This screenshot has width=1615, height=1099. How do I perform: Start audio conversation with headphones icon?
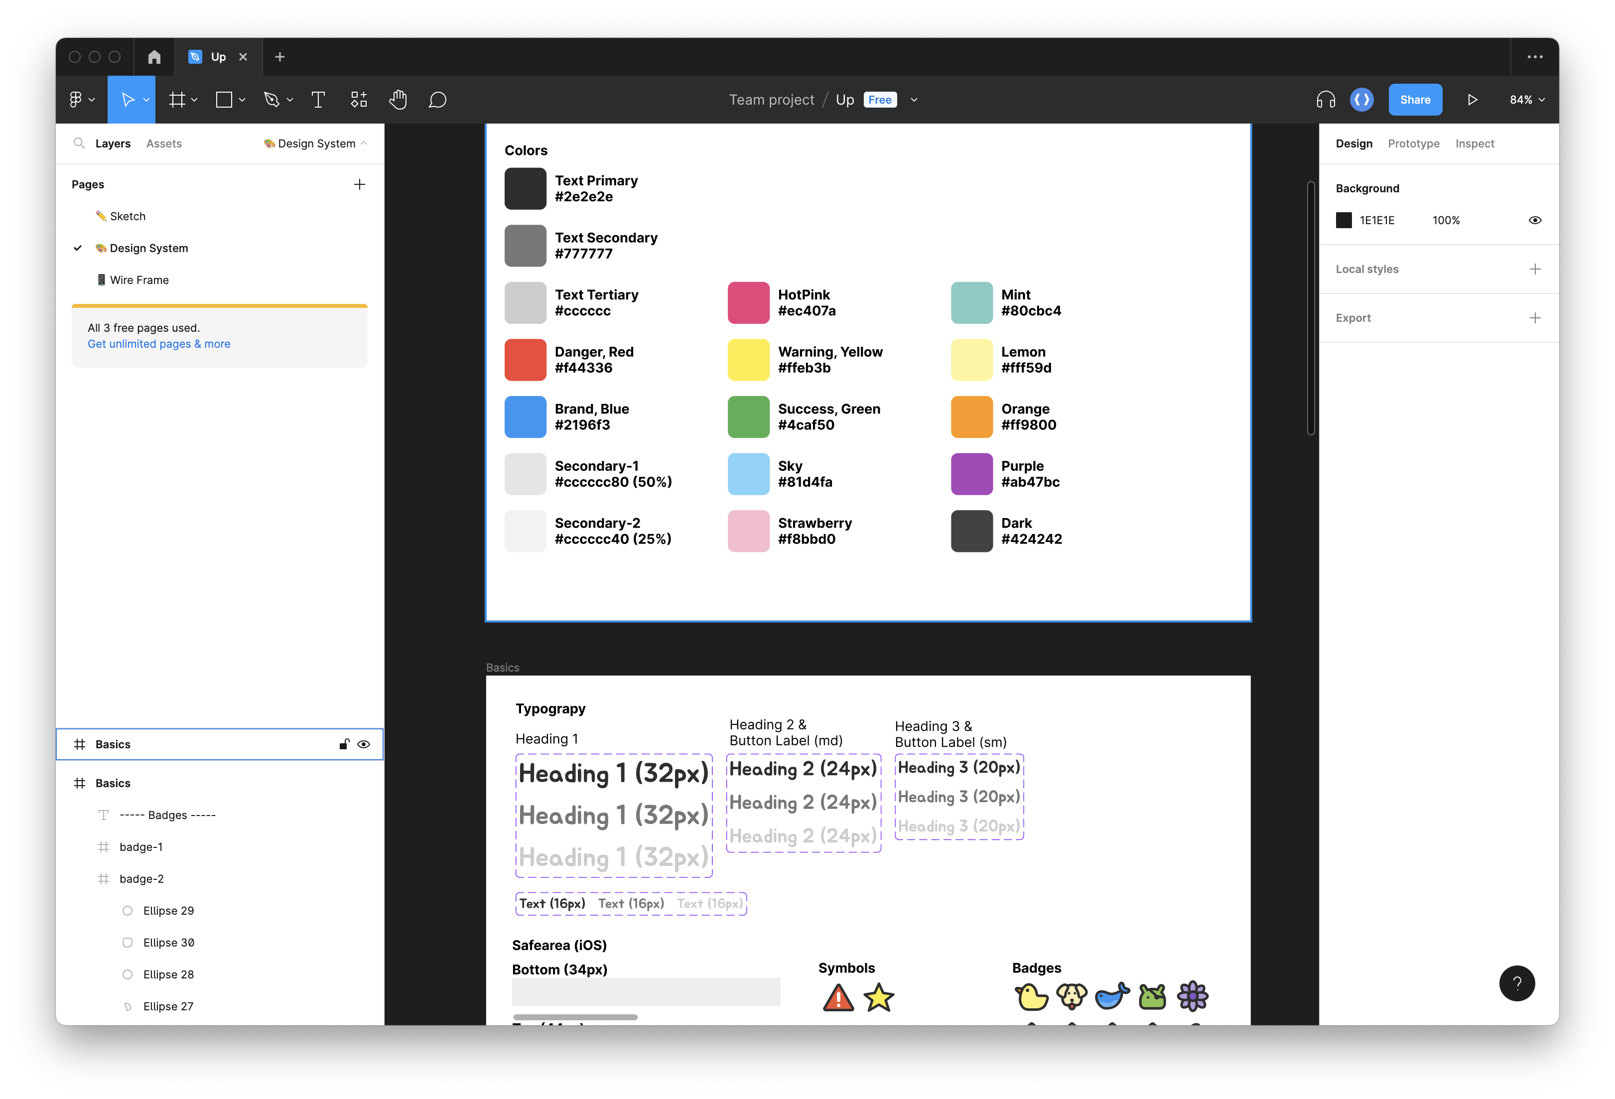coord(1325,100)
